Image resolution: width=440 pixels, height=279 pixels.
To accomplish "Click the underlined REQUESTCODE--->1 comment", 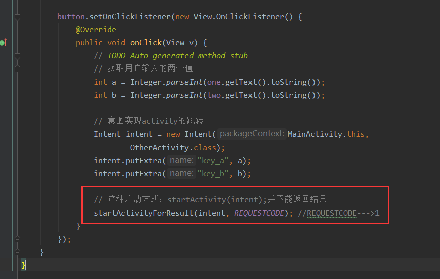I will click(x=339, y=213).
